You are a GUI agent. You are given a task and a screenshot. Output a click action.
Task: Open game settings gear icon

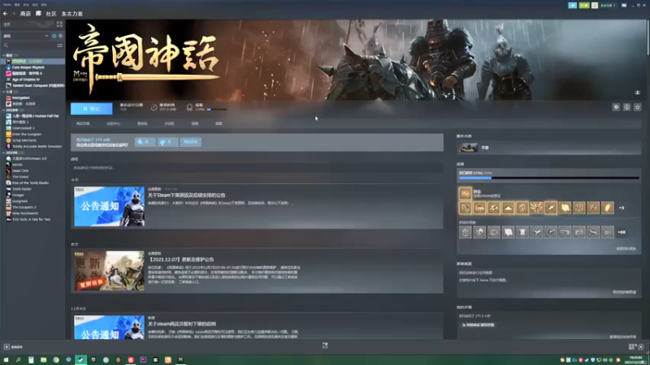click(616, 107)
